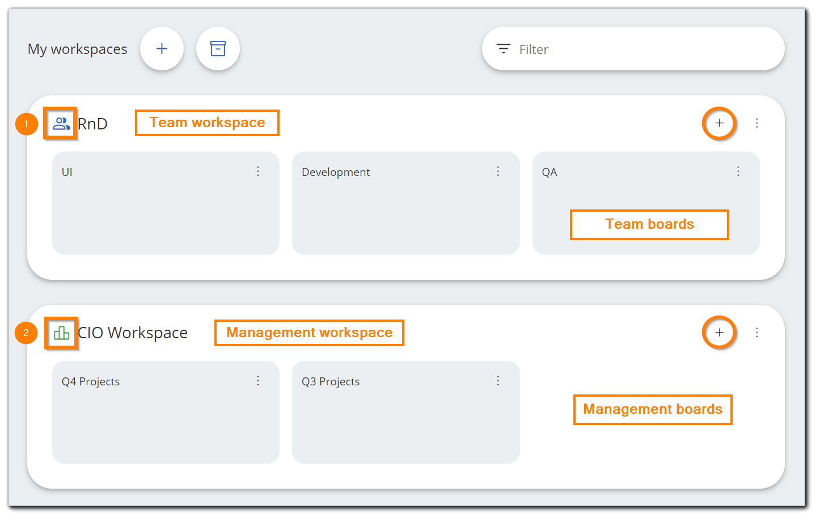Open CIO Workspace options menu
This screenshot has height=521, width=820.
[756, 333]
